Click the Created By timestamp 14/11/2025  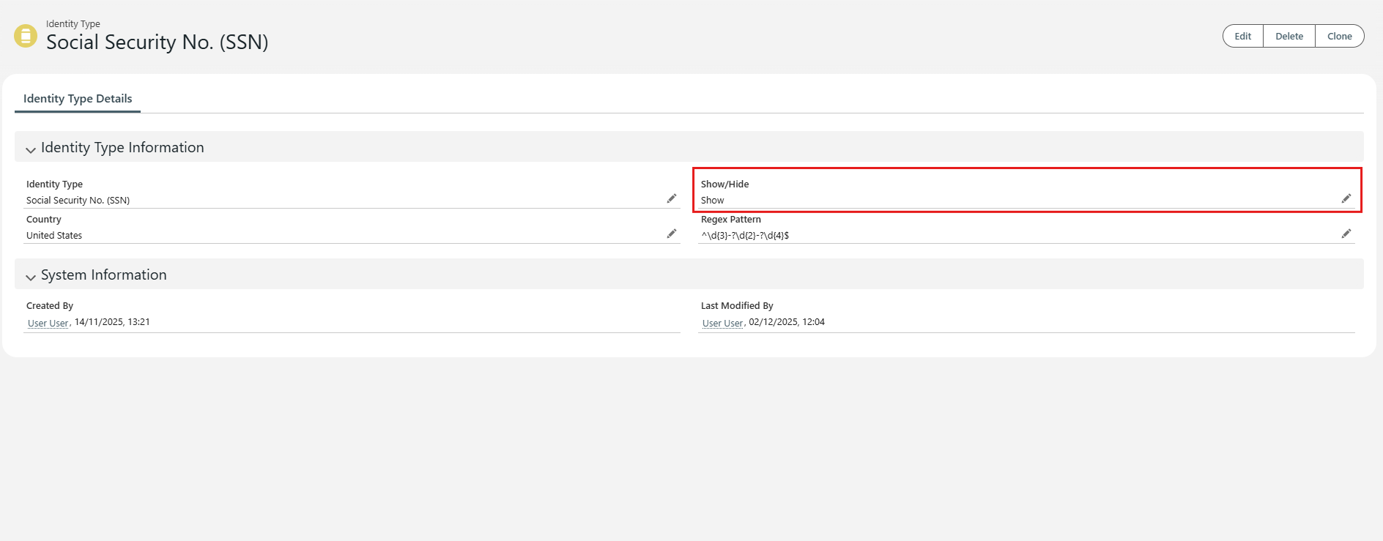(x=112, y=322)
